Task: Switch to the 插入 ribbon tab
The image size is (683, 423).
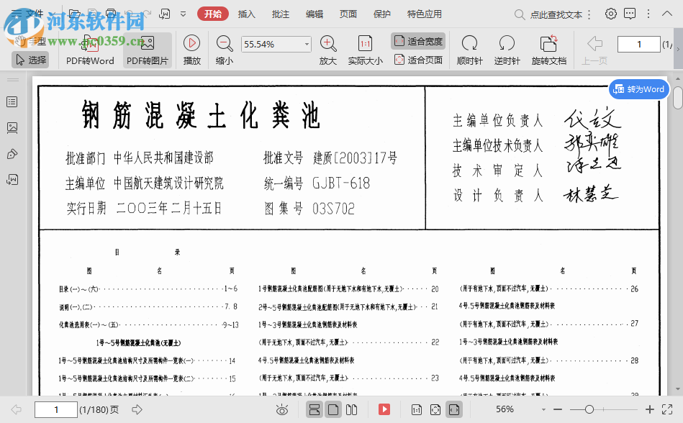Action: click(x=246, y=13)
